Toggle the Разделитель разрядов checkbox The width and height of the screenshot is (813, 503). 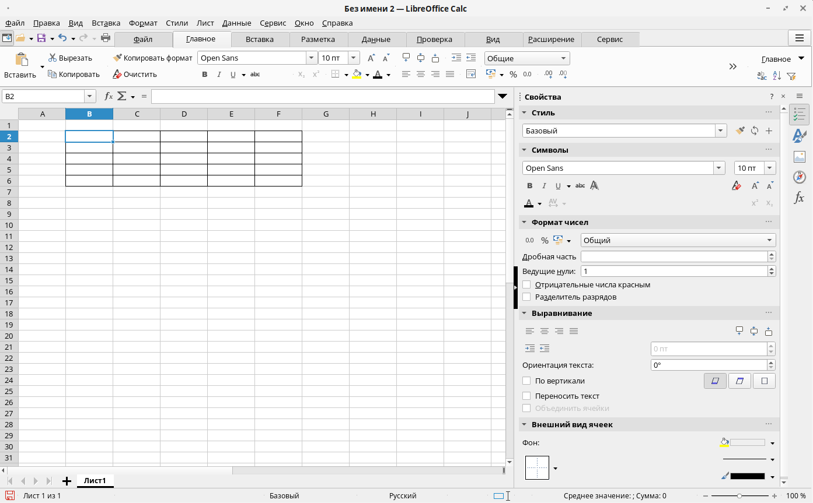pos(526,297)
